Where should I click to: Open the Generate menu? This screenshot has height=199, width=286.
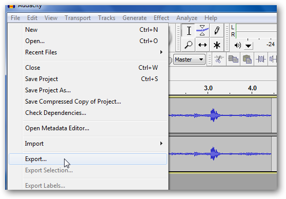[x=134, y=18]
